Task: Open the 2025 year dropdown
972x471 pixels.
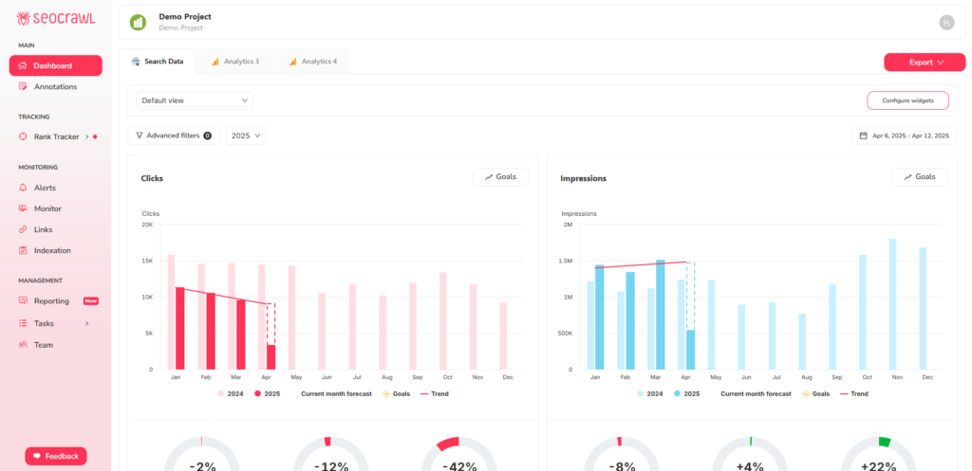Action: (x=246, y=136)
